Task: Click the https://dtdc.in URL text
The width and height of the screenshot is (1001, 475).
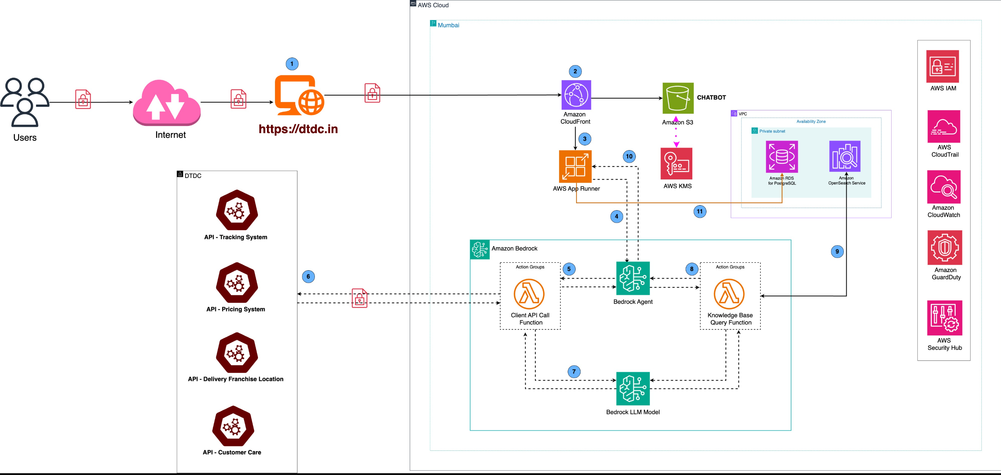Action: (x=298, y=129)
